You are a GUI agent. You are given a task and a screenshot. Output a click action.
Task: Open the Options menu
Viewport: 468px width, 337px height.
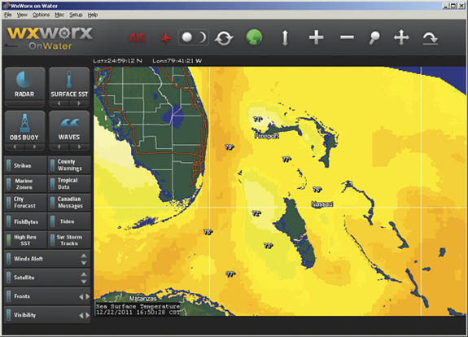[41, 15]
